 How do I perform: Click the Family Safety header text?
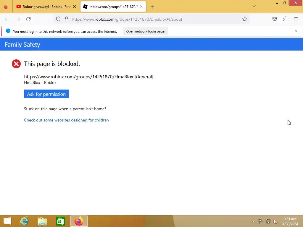(22, 45)
